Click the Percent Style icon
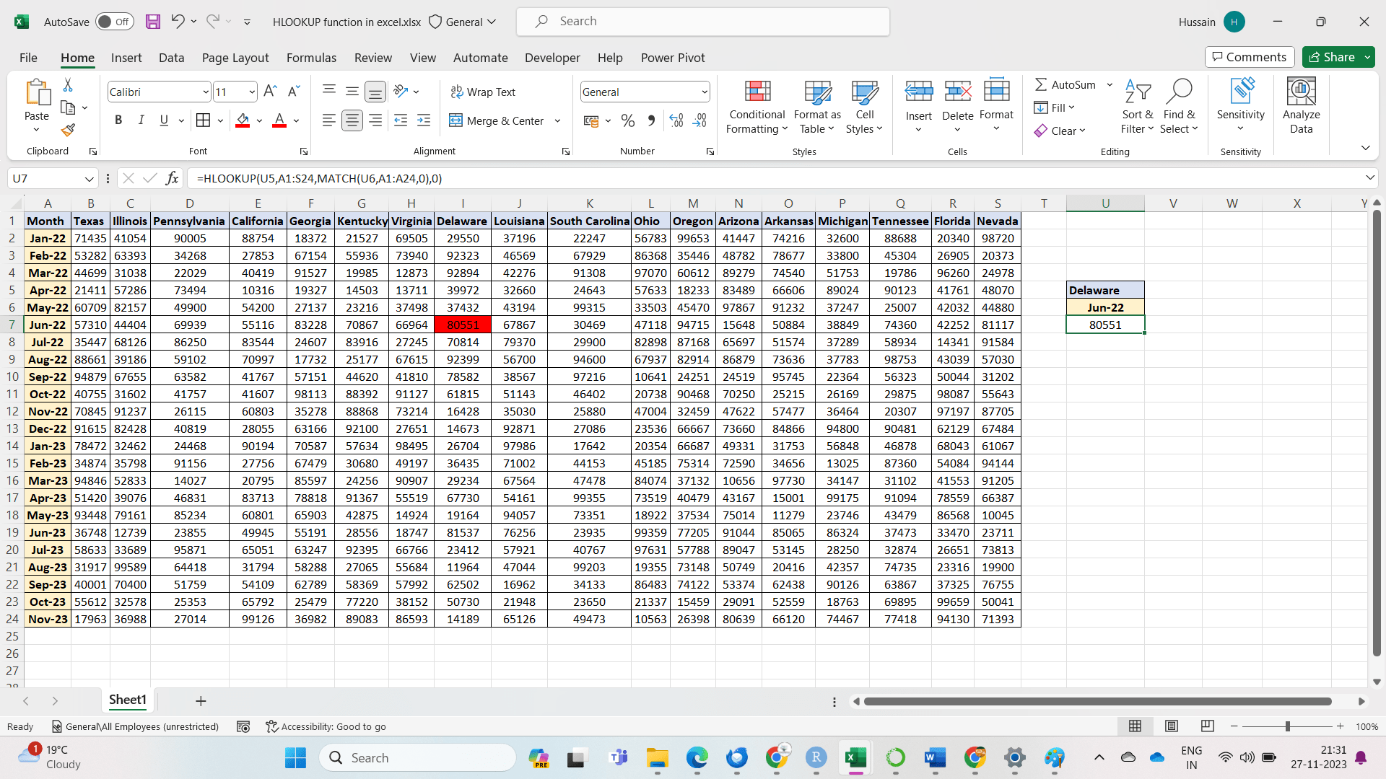This screenshot has width=1386, height=779. [628, 120]
